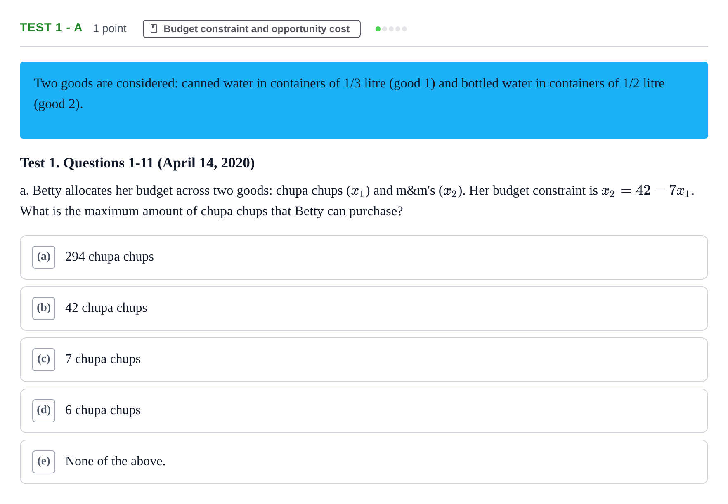
Task: Click the heading Test 1. Questions 1-11
Action: (137, 163)
